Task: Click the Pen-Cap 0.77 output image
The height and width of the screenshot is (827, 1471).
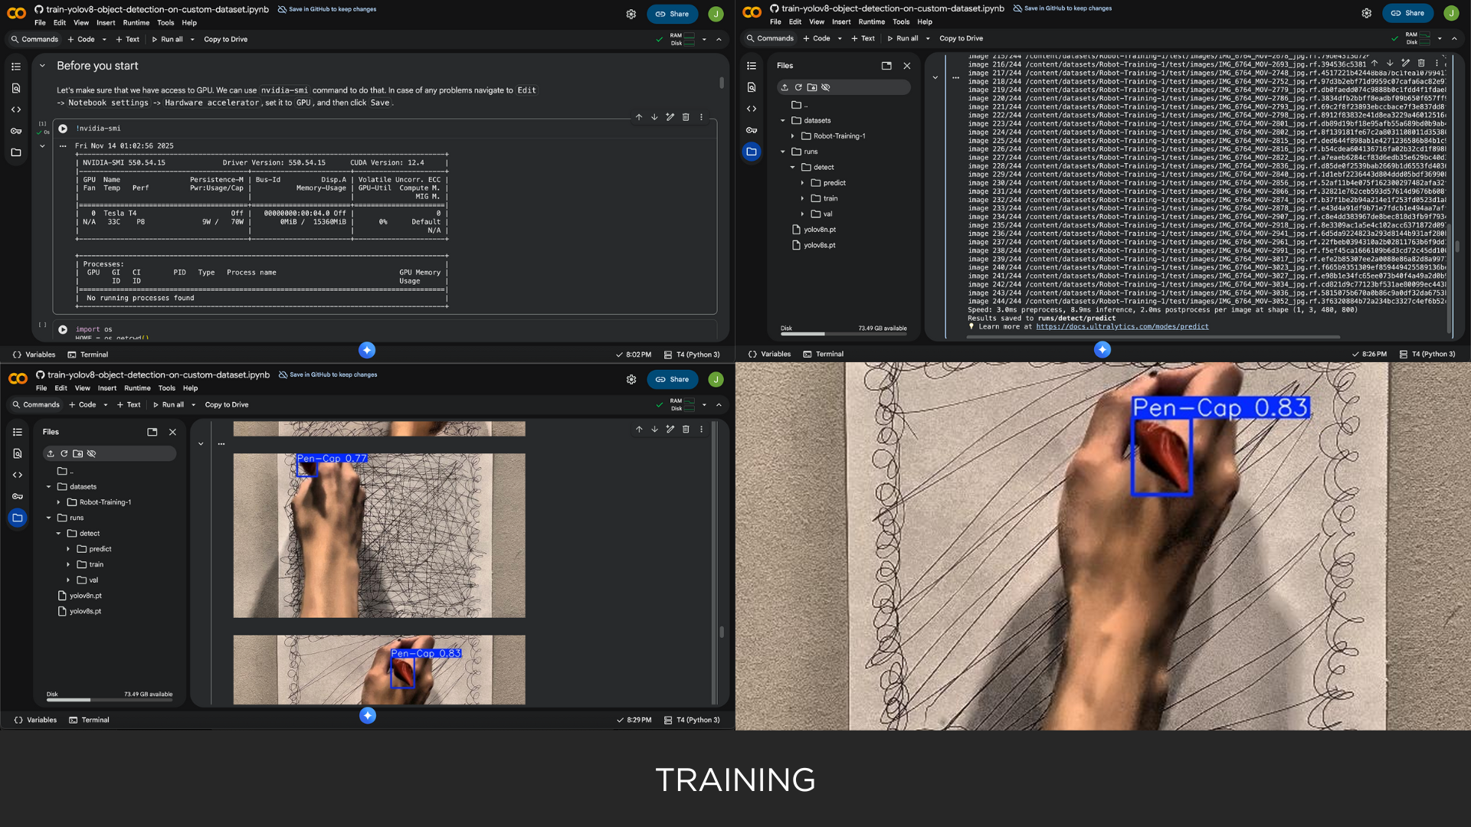Action: pos(379,535)
